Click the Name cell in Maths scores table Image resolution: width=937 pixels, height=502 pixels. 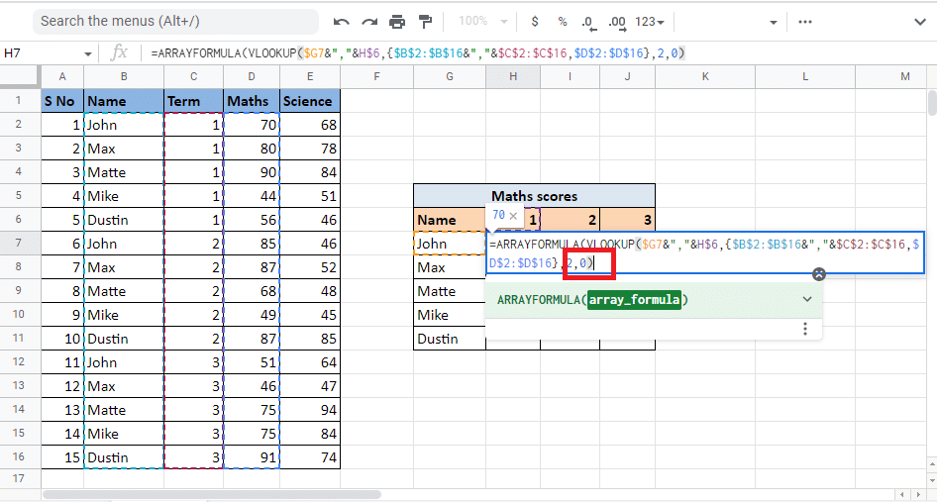coord(450,220)
